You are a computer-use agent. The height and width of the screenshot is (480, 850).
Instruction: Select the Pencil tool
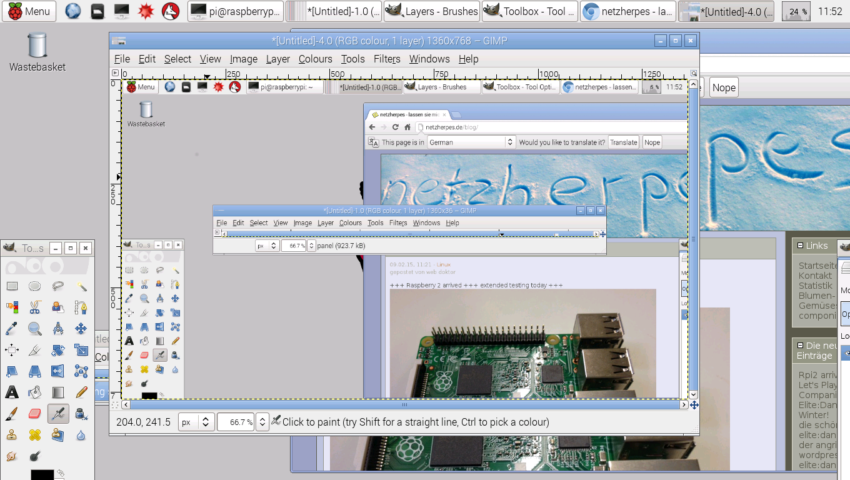81,392
